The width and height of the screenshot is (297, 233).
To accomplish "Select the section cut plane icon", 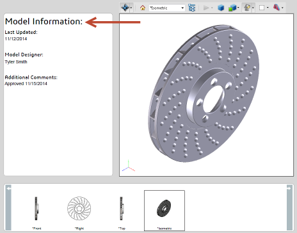I will point(277,8).
